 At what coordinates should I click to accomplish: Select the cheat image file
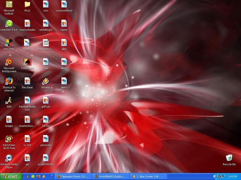click(x=27, y=81)
